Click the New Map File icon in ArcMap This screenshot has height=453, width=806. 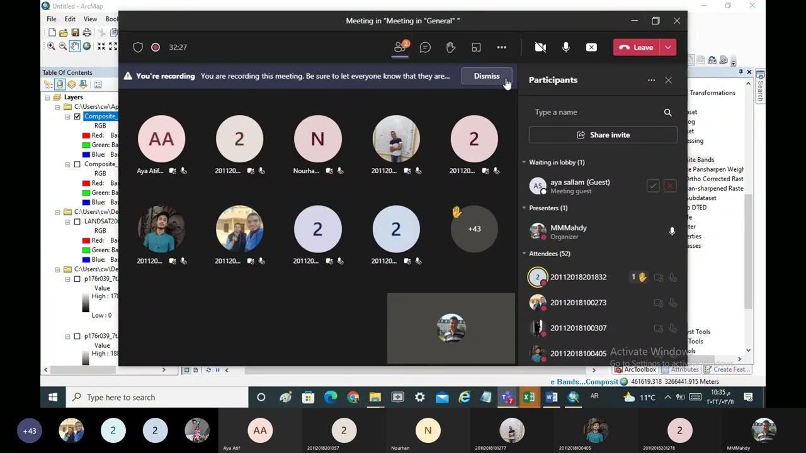click(52, 33)
